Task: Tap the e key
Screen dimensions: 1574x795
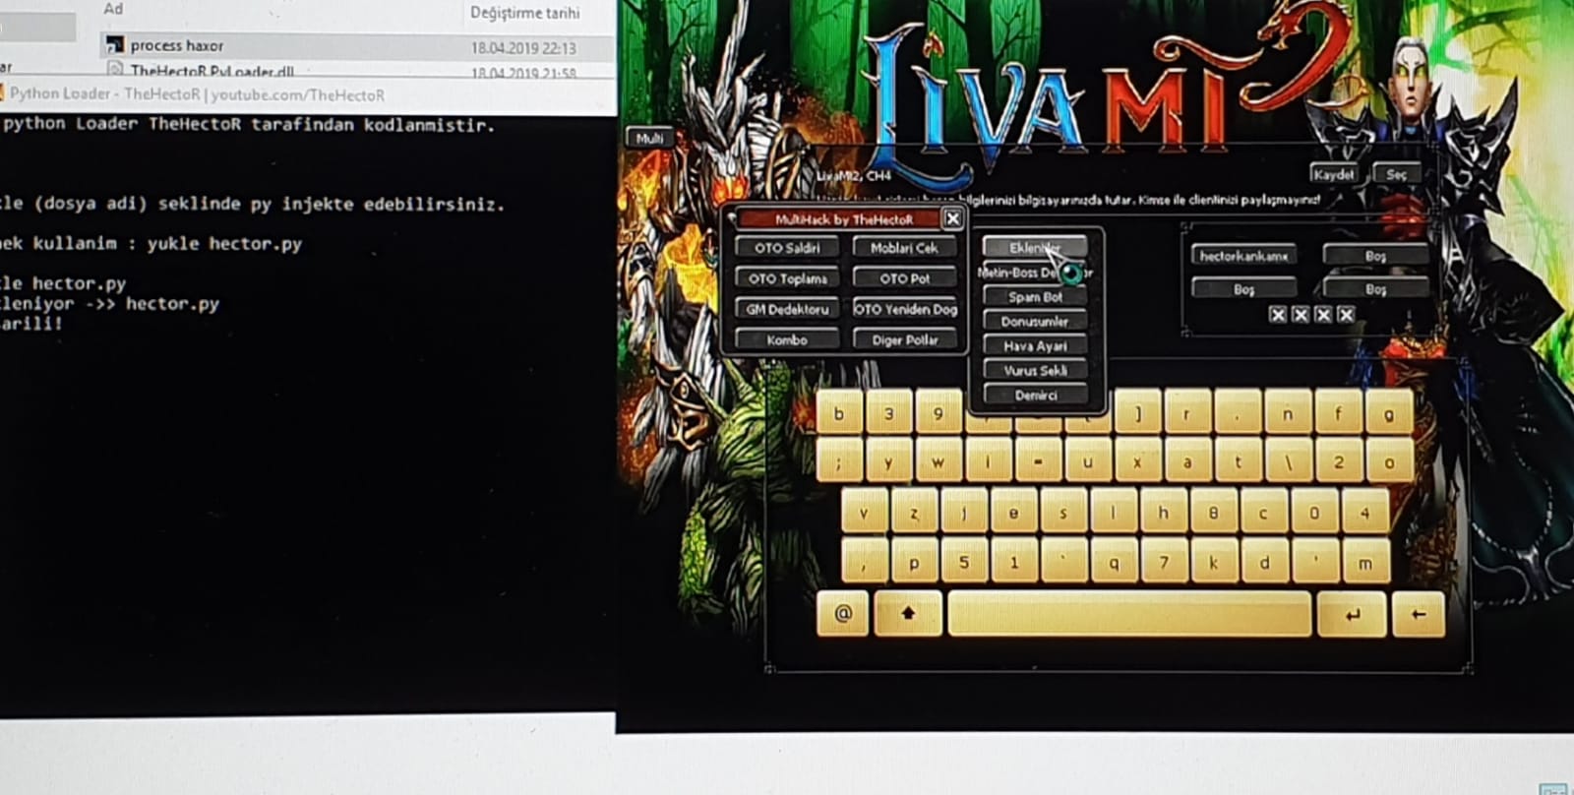Action: click(x=1013, y=513)
